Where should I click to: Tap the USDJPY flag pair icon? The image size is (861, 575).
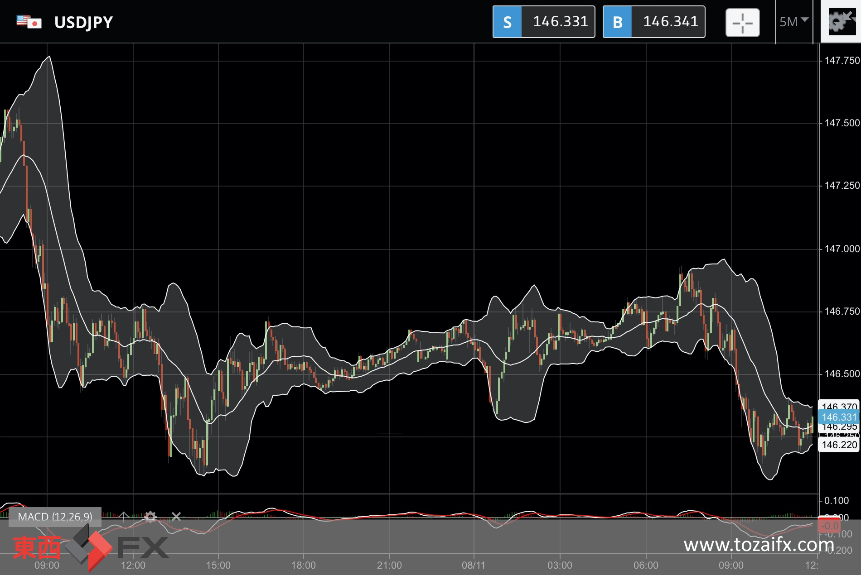(29, 22)
